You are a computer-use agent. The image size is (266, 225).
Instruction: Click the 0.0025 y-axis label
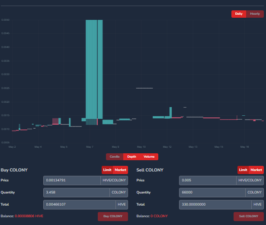tap(6, 88)
